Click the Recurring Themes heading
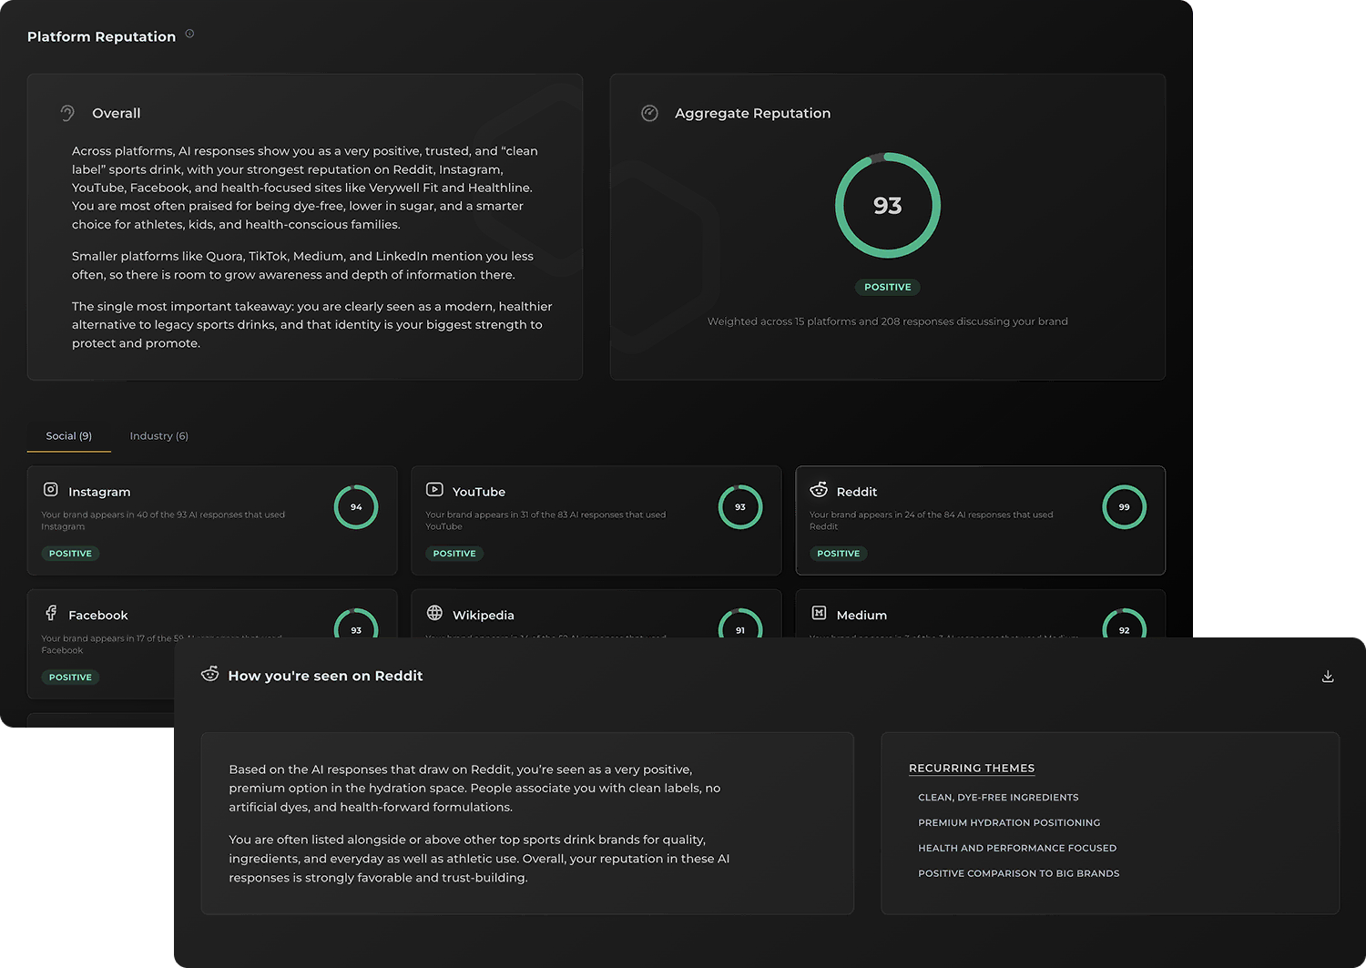Image resolution: width=1366 pixels, height=968 pixels. [972, 769]
